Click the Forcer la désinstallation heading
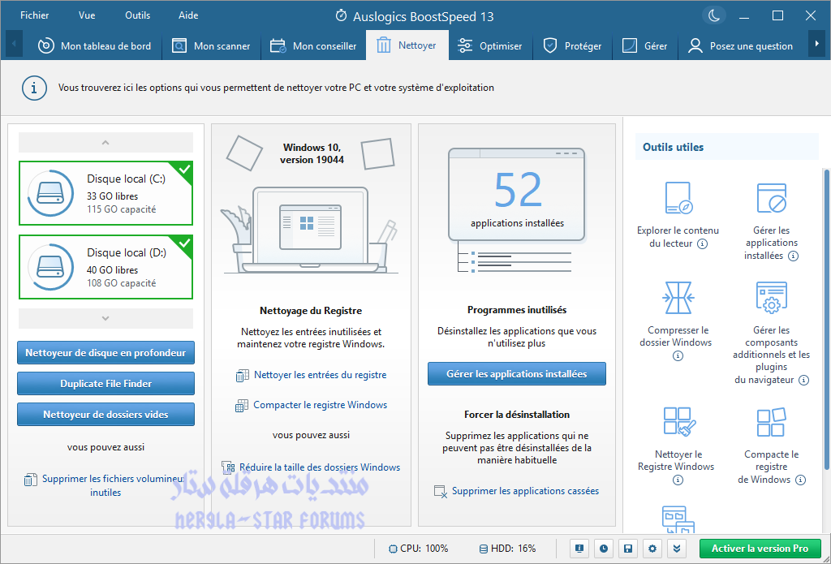 click(x=517, y=415)
